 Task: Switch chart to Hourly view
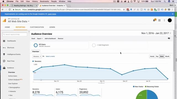pyautogui.click(x=152, y=56)
